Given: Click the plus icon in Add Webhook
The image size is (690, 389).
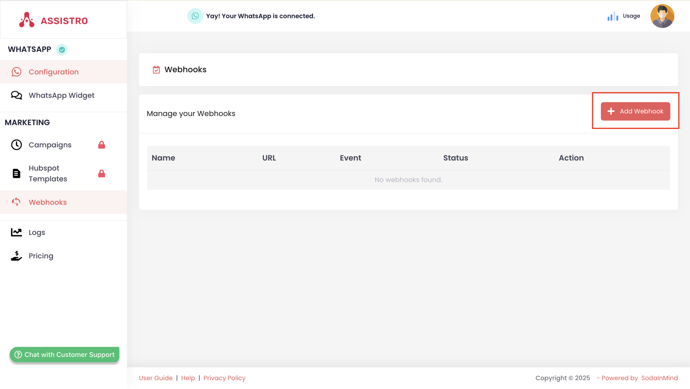Looking at the screenshot, I should [x=611, y=111].
